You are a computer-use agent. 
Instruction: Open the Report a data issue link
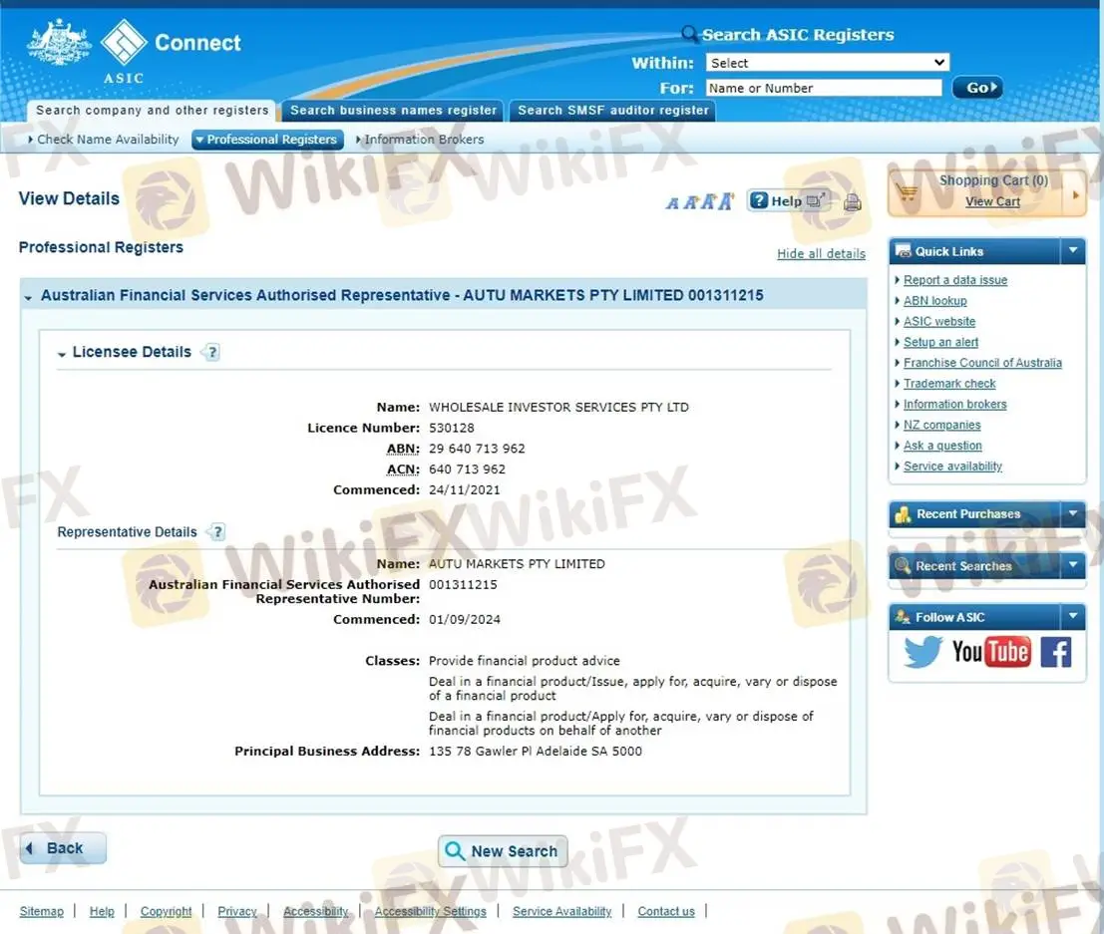[x=954, y=280]
